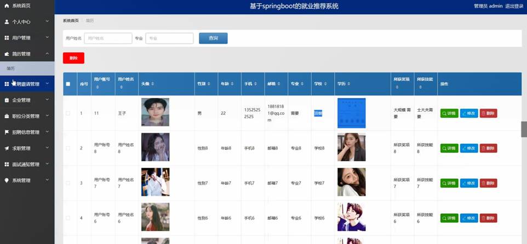The image size is (527, 244).
Task: Click the home icon beside 系统首页
Action: [x=7, y=5]
